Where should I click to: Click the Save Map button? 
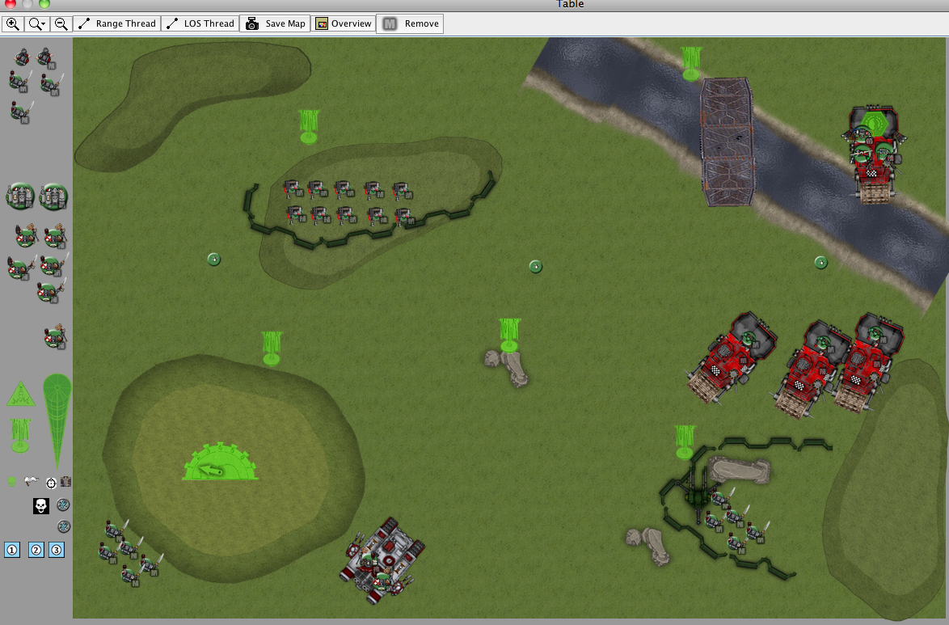(276, 23)
